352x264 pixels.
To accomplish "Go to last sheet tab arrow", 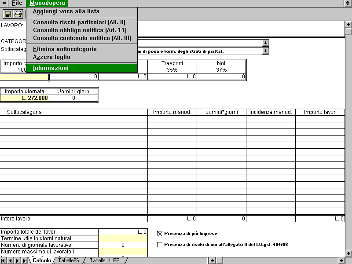I will point(24,260).
